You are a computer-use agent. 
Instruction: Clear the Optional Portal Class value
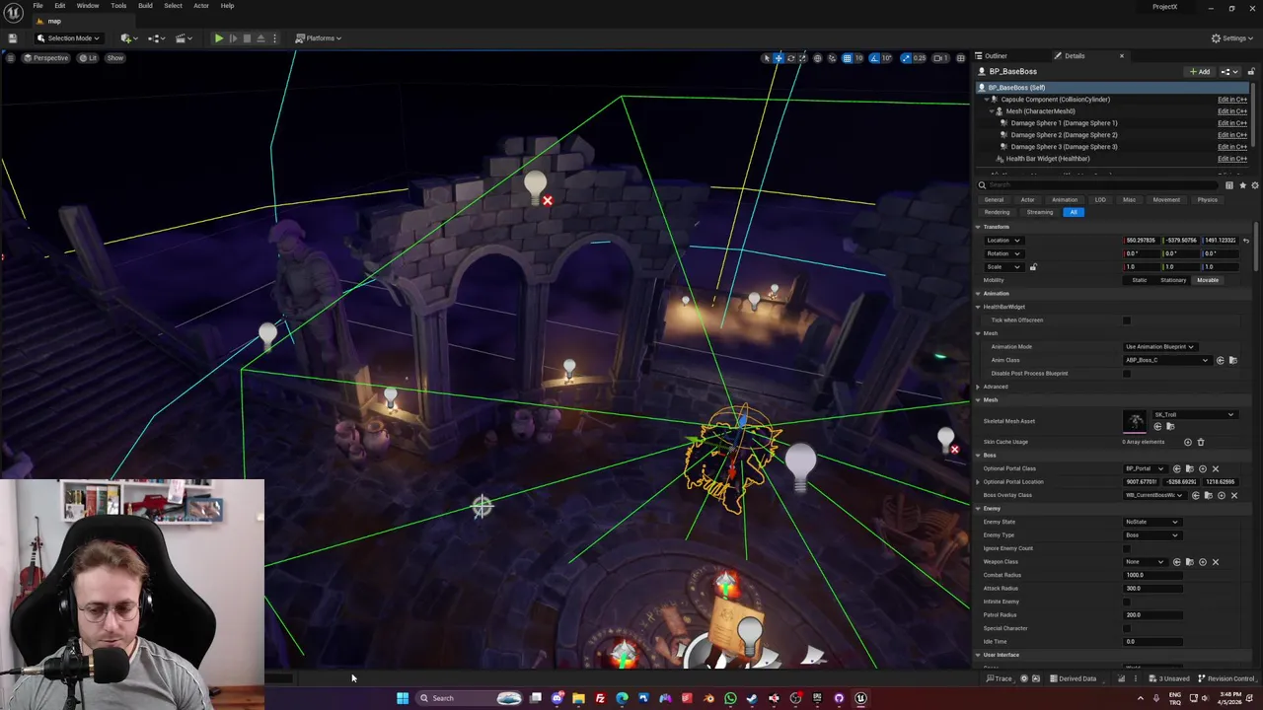[1215, 469]
